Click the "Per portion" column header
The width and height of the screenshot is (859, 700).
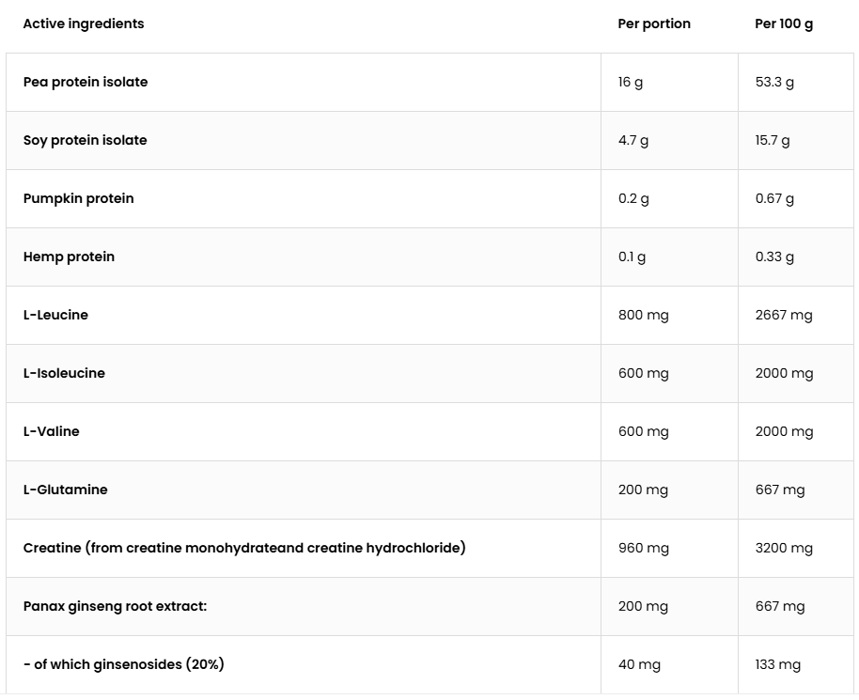coord(654,23)
